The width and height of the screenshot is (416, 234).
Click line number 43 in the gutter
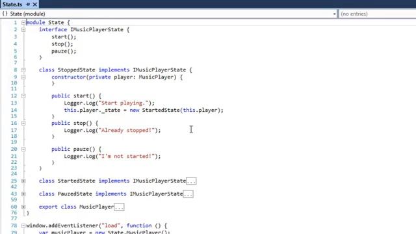(14, 194)
